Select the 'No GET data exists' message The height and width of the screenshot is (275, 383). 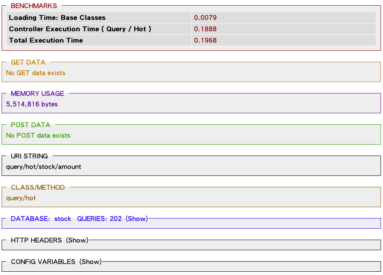[x=36, y=73]
